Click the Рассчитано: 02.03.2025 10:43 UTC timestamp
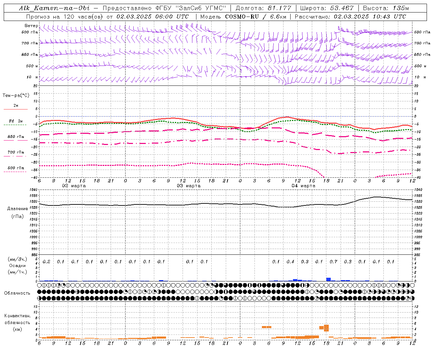 click(350, 17)
